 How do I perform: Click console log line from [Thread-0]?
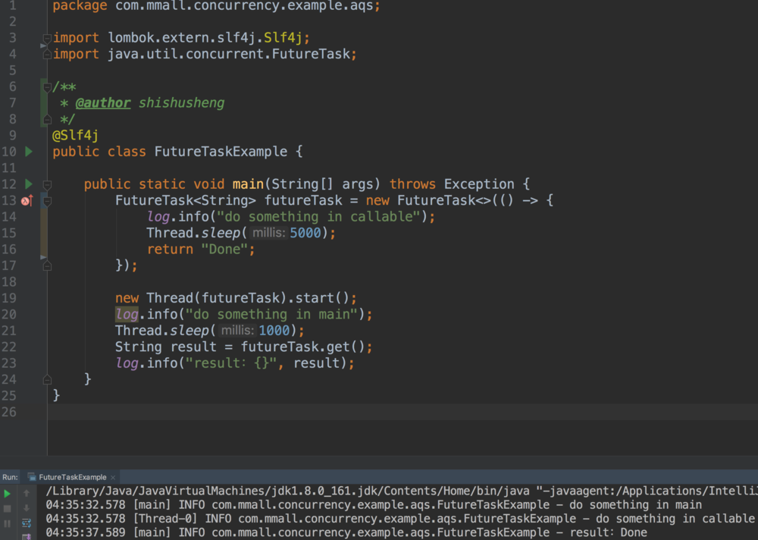coord(400,519)
